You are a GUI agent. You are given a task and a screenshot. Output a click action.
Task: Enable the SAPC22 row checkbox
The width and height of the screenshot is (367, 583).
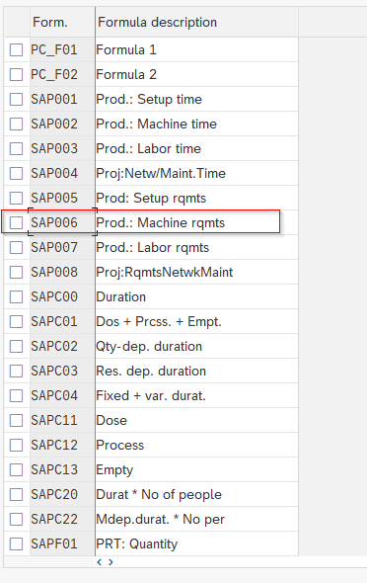click(x=16, y=519)
